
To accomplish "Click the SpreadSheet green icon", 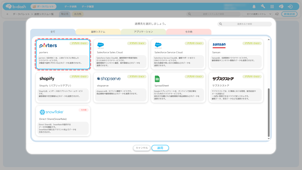I will pos(157,79).
